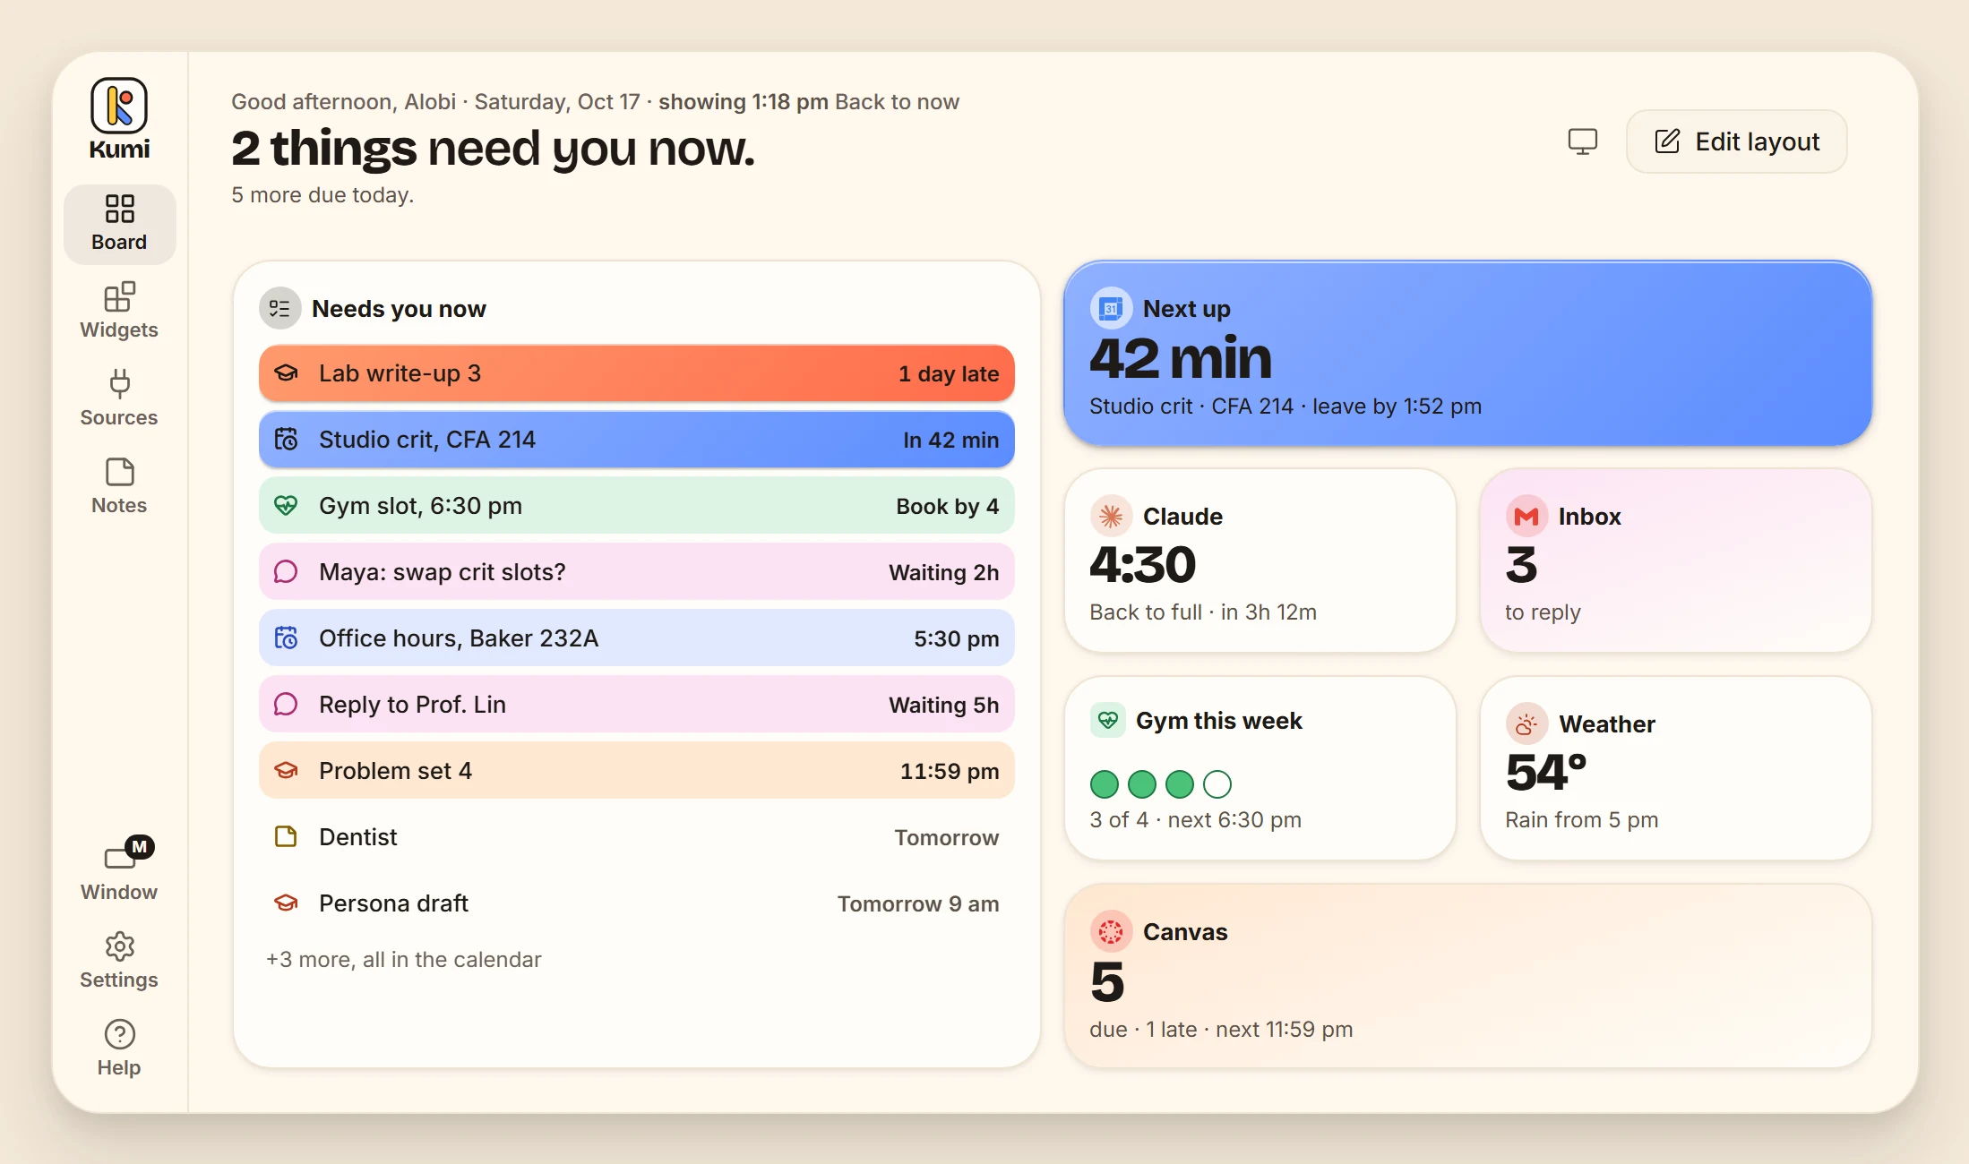Click Persona draft row title
This screenshot has width=1969, height=1164.
click(394, 903)
